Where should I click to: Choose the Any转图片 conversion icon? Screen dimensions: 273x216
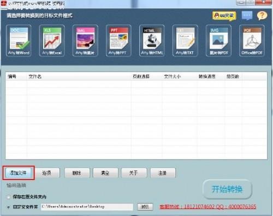[x=85, y=41]
